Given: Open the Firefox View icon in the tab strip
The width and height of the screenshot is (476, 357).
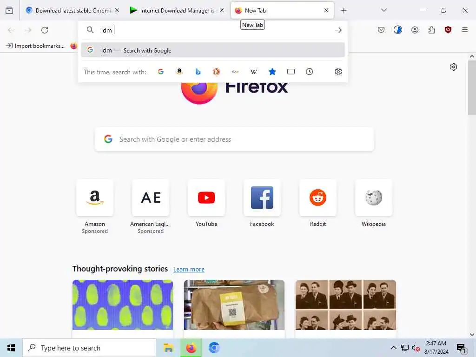Looking at the screenshot, I should 9,10.
